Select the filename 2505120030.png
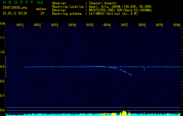This screenshot has height=116, width=183. tap(15, 8)
